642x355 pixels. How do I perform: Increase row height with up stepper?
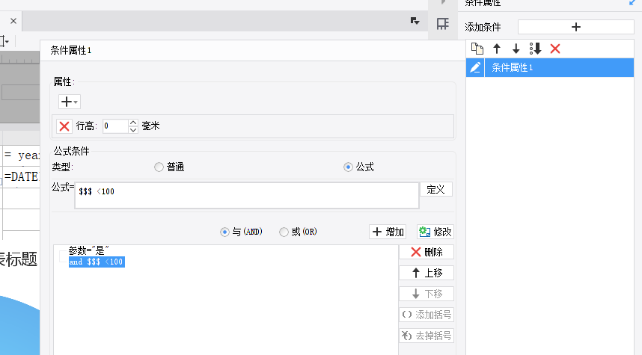click(x=133, y=123)
